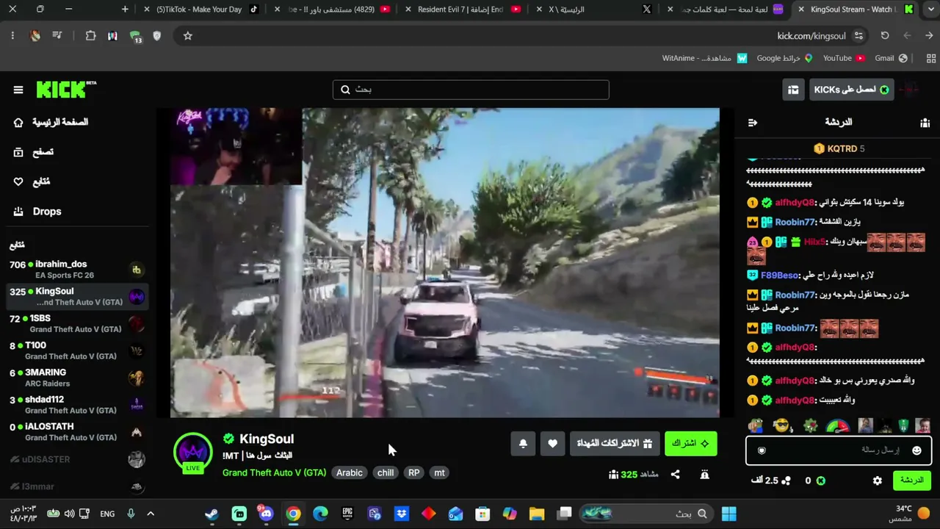Open Grand Theft Auto V (GTA) category link
The height and width of the screenshot is (529, 940).
pos(274,472)
